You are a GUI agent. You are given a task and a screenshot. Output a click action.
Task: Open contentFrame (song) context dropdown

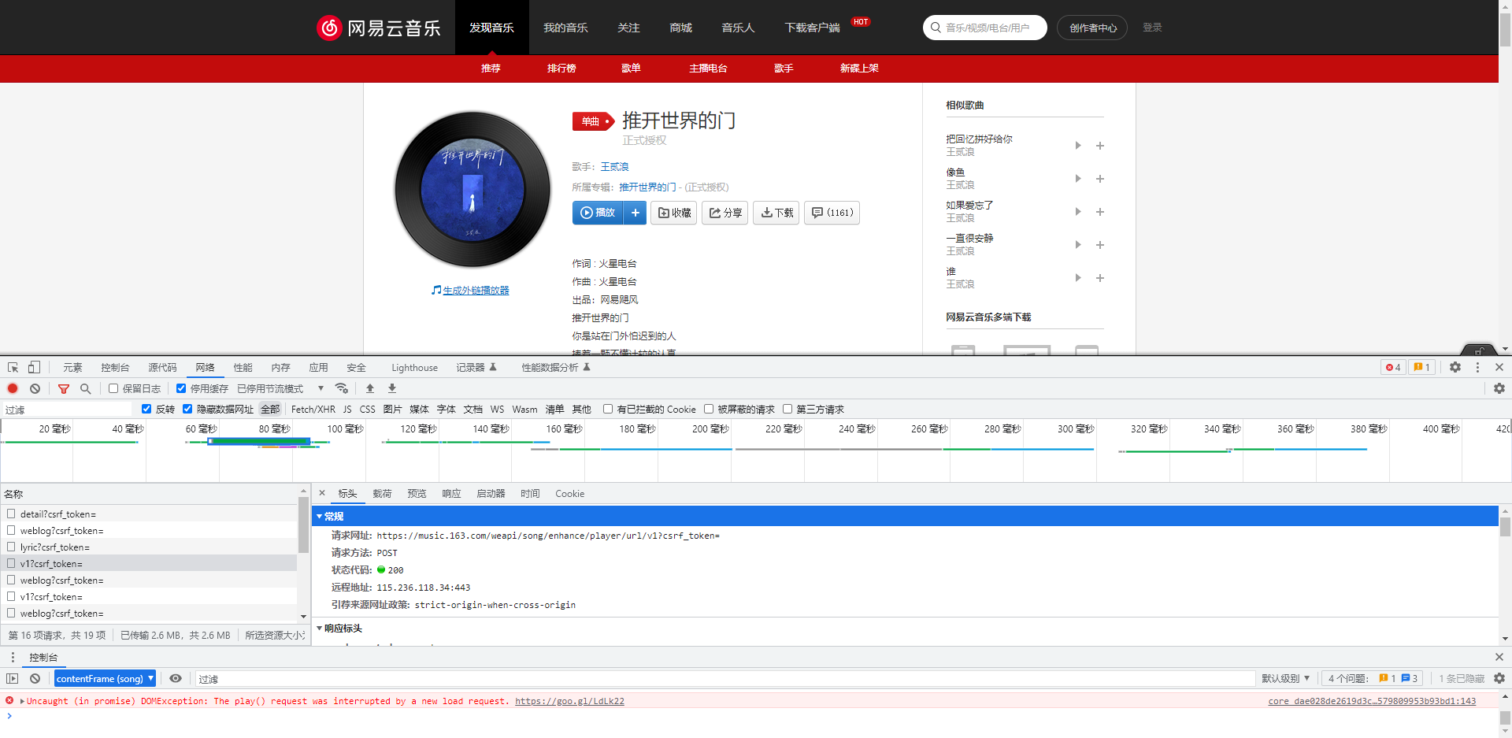pyautogui.click(x=106, y=678)
